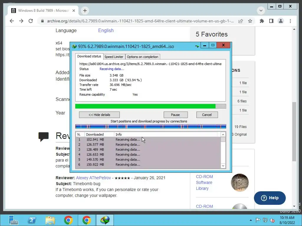Click the 6 files download option
Screen dimensions: 302x226
coord(242,101)
